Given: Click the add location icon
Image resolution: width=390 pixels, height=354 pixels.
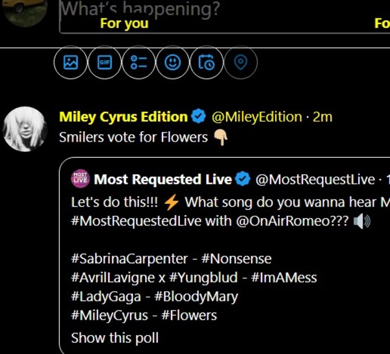Looking at the screenshot, I should coord(240,62).
